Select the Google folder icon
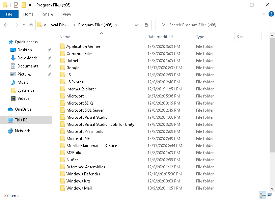 click(62, 67)
